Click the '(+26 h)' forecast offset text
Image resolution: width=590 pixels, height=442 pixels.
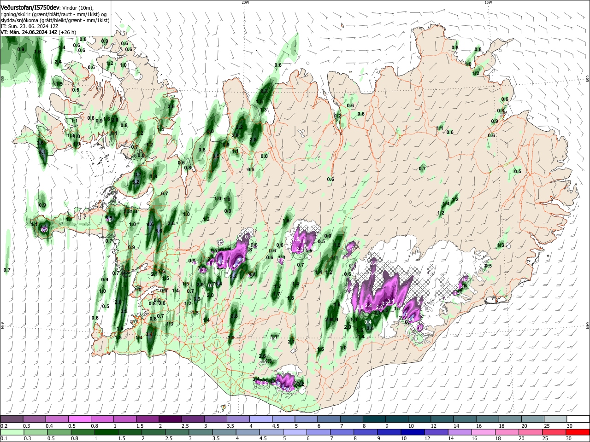68,32
